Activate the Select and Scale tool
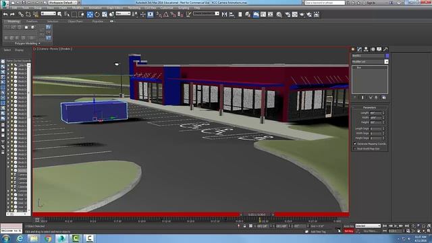 pos(105,15)
